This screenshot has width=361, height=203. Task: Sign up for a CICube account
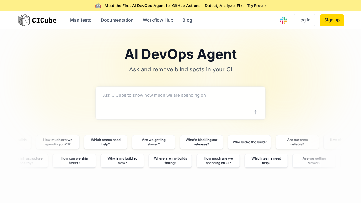332,20
